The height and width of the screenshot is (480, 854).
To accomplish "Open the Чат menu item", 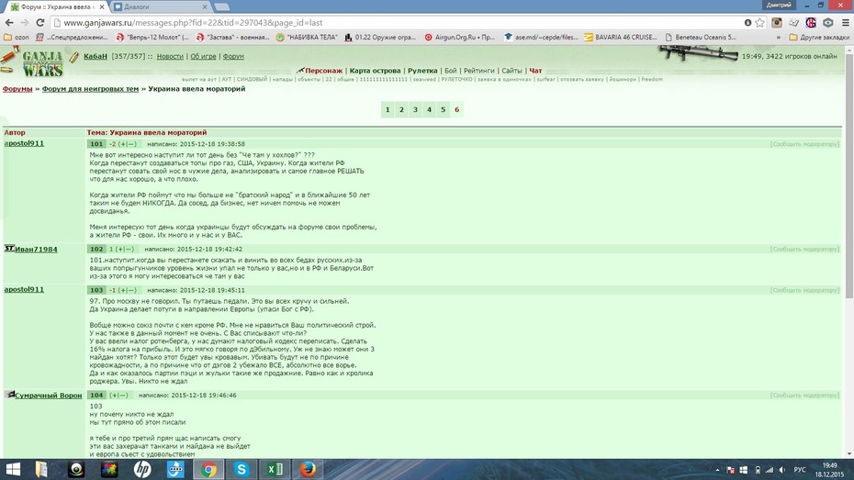I will (535, 70).
